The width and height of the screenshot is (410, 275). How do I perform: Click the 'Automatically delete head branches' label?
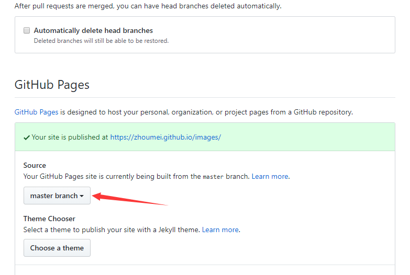[93, 30]
